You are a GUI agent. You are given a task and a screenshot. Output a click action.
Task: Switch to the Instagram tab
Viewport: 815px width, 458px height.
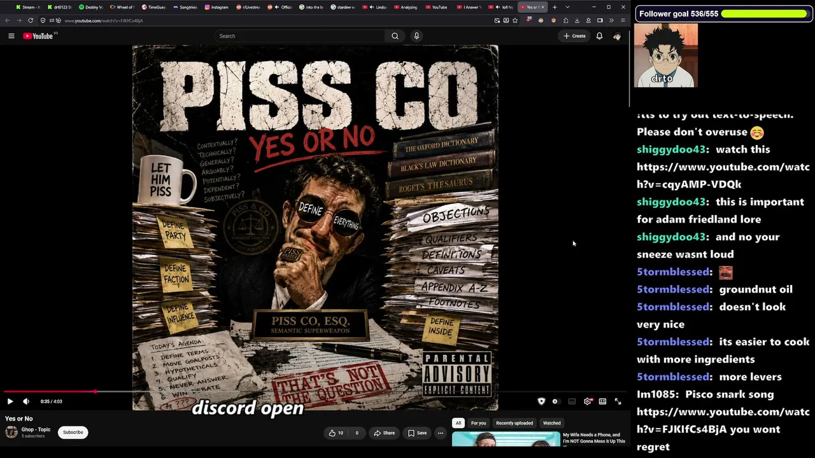click(217, 7)
